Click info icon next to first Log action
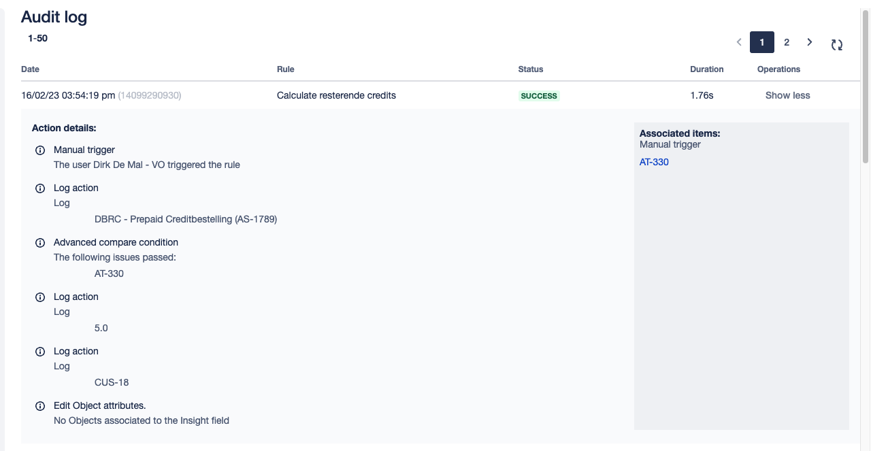Screen dimensions: 871x451 40,188
